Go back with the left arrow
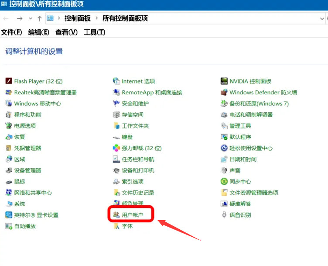Image resolution: width=328 pixels, height=266 pixels. click(6, 18)
